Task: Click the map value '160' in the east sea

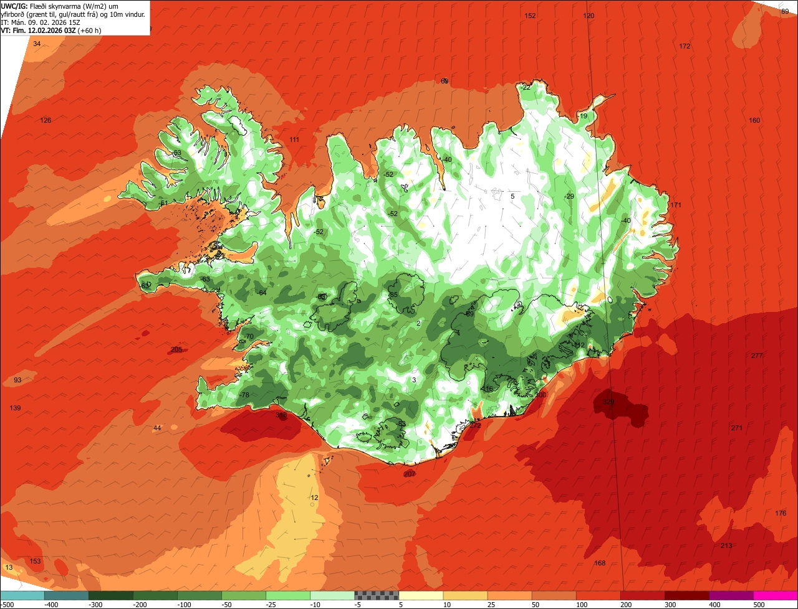Action: (x=754, y=120)
